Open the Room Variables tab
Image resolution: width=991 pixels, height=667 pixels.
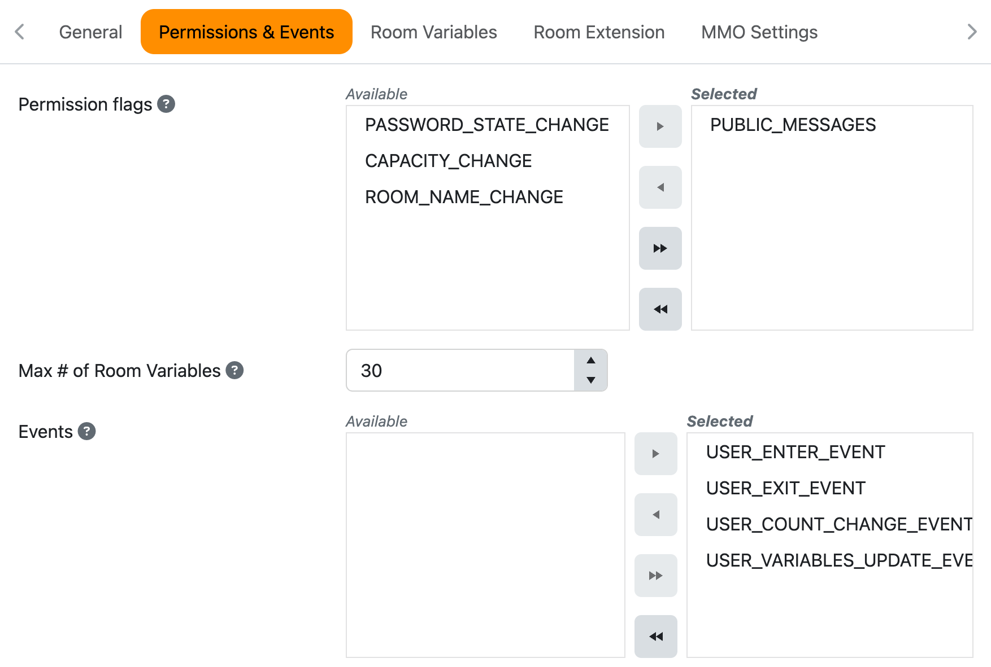click(433, 32)
